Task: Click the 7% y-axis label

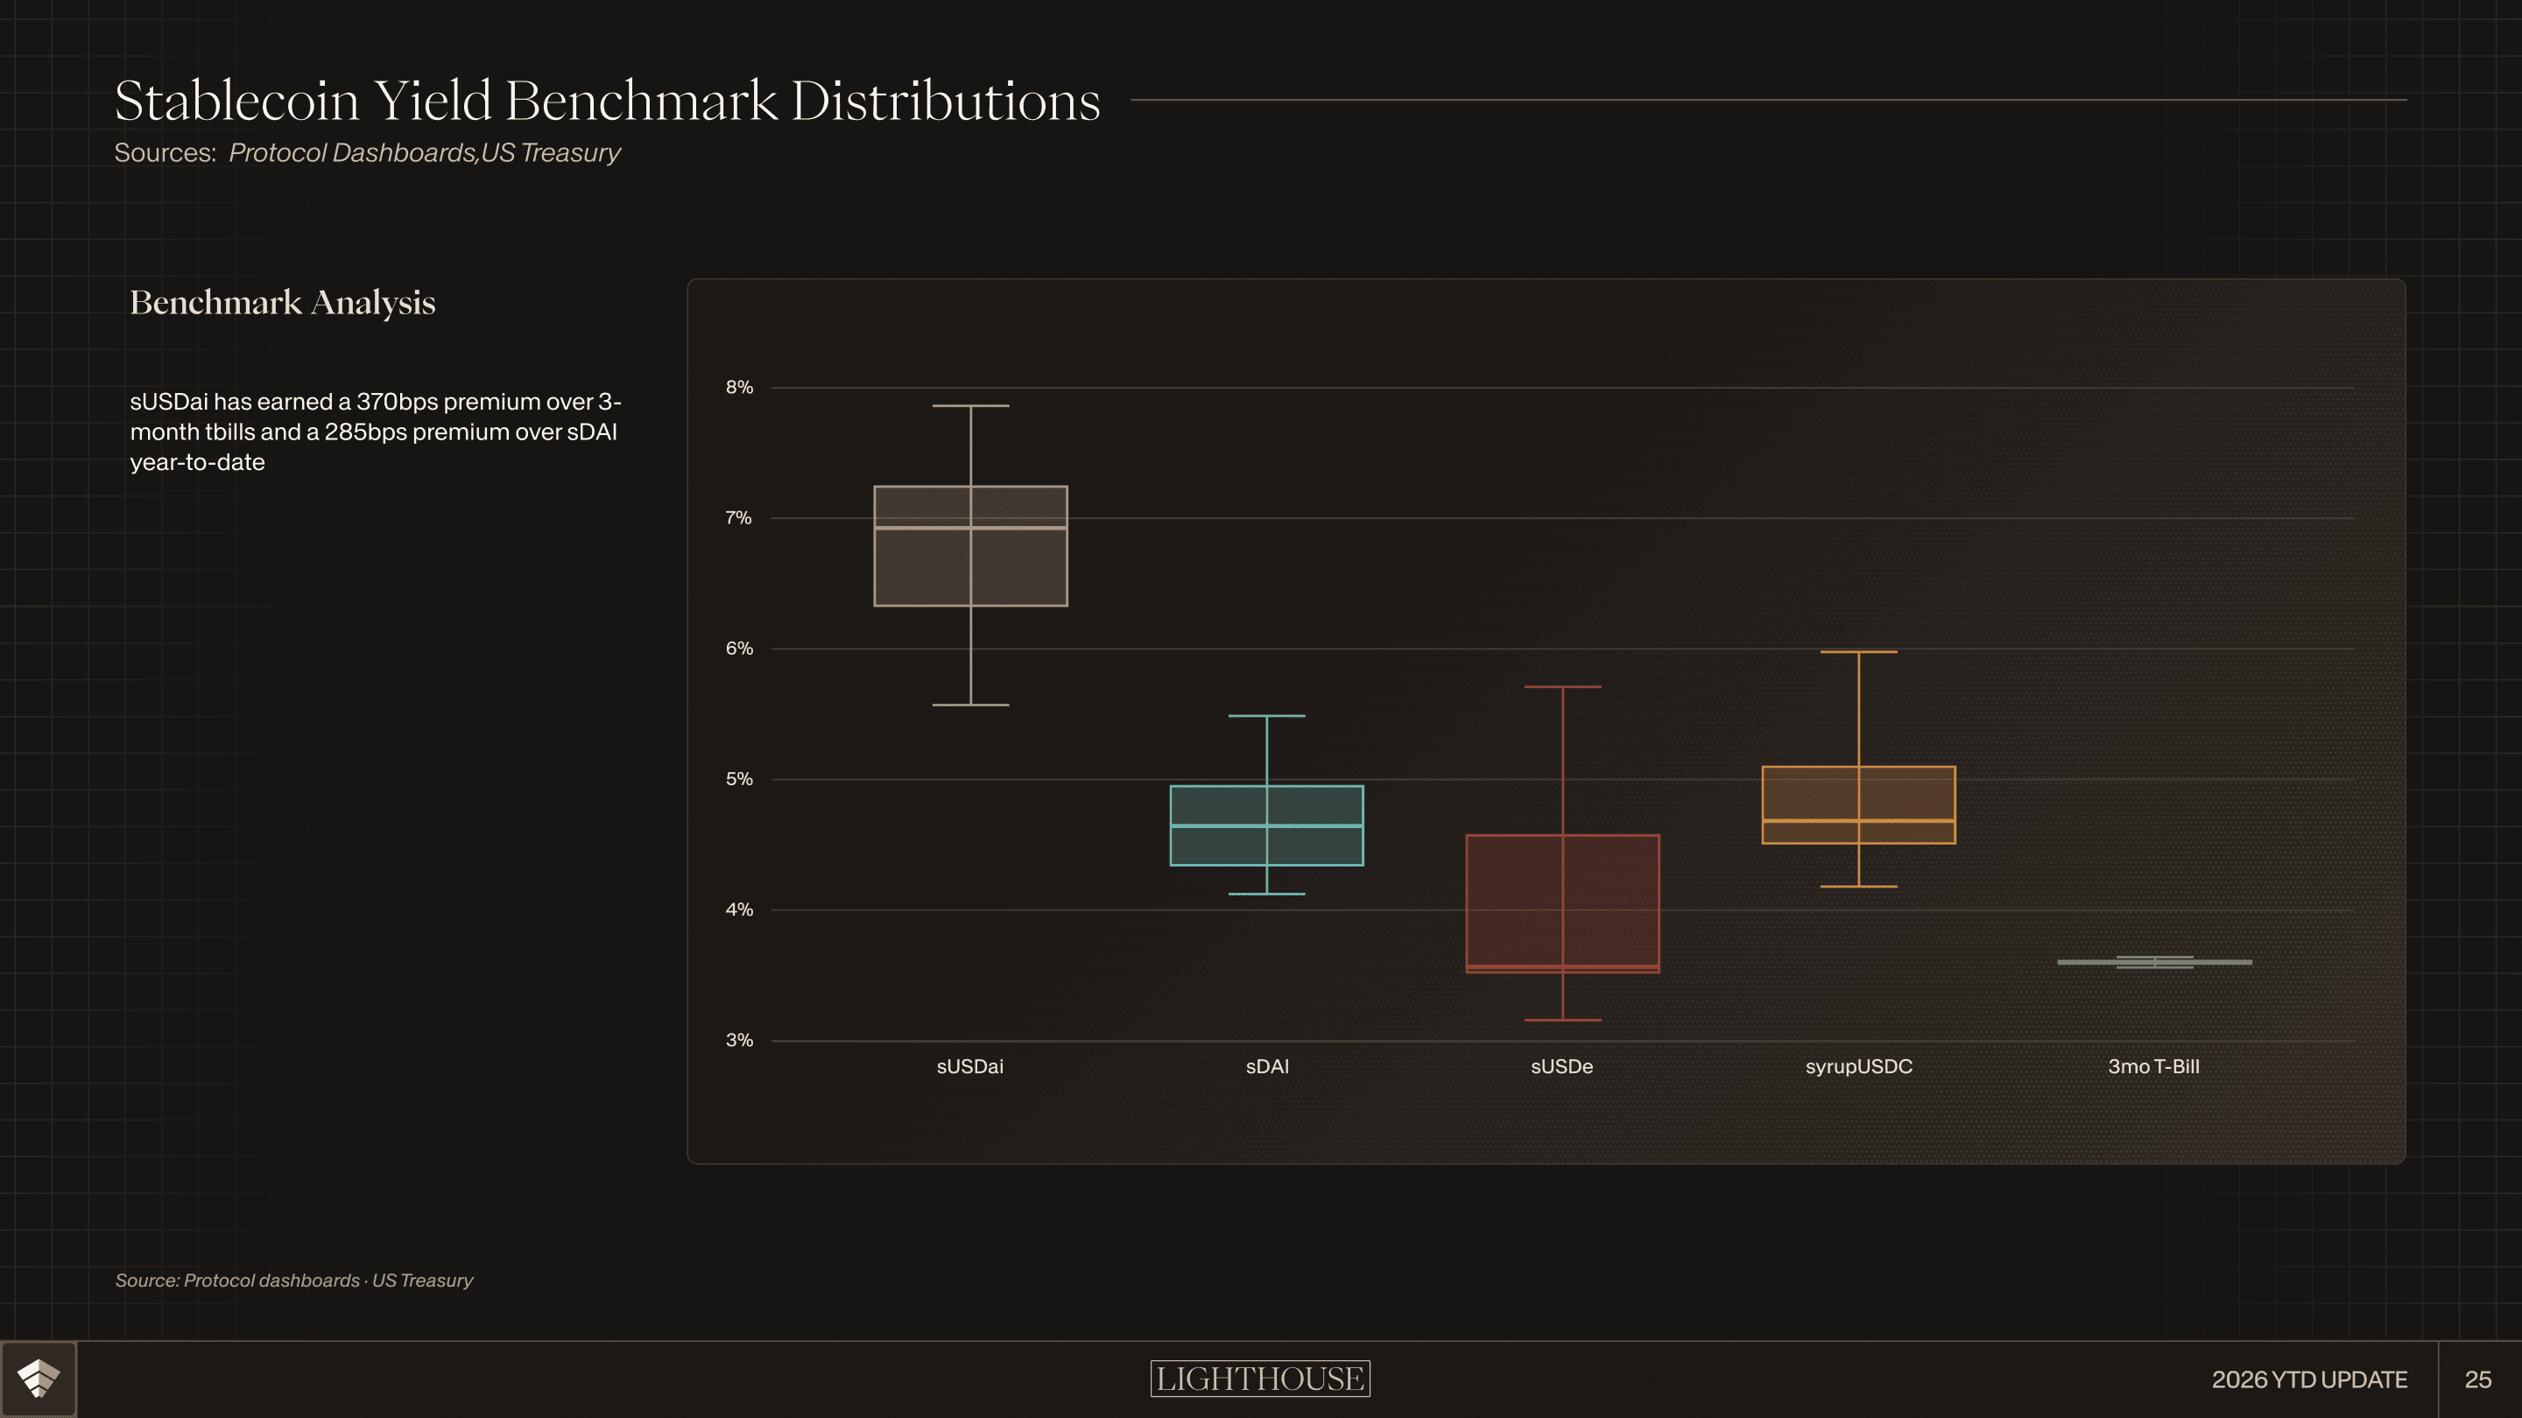Action: 739,517
